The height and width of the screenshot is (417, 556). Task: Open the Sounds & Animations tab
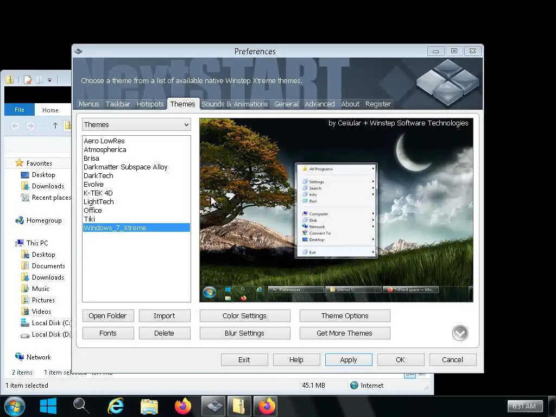(235, 104)
